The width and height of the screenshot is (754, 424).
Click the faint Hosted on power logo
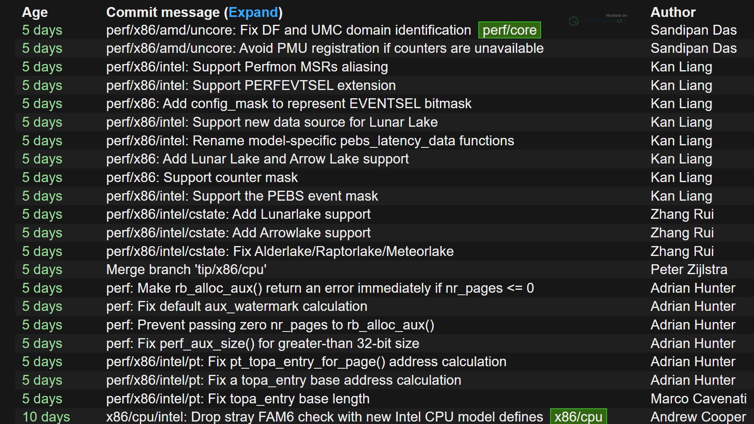click(574, 21)
